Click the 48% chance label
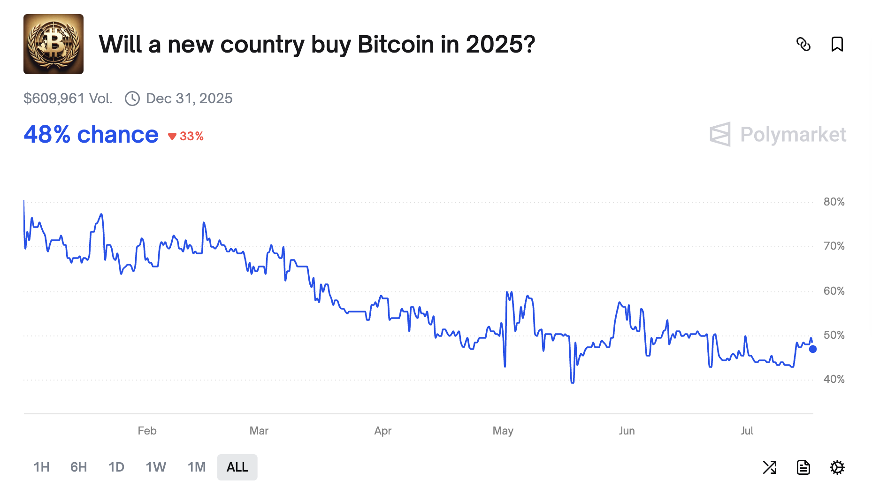The image size is (872, 503). pyautogui.click(x=91, y=135)
